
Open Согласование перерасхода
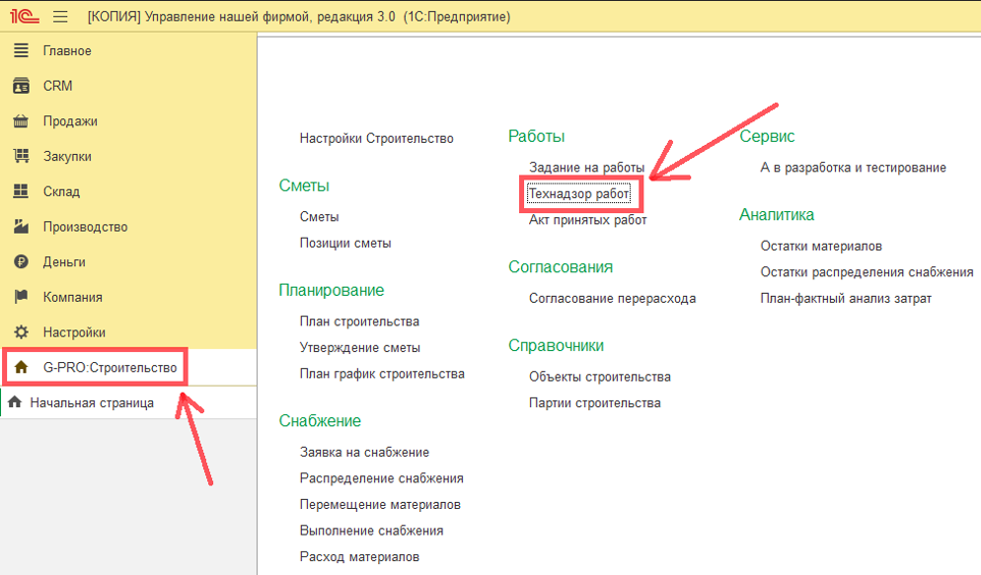click(612, 298)
